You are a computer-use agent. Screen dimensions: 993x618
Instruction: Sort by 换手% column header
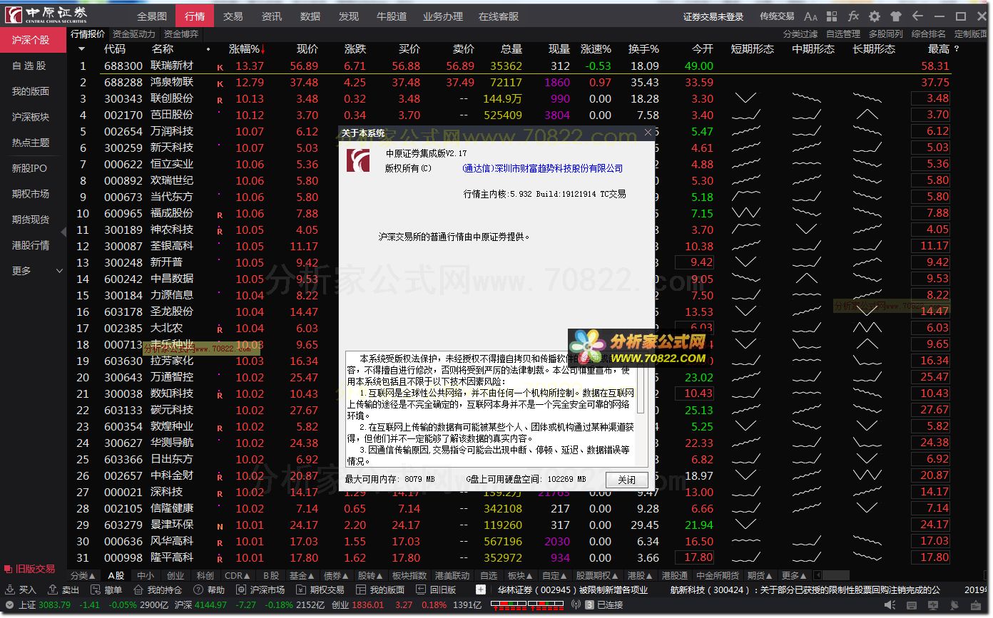pyautogui.click(x=643, y=49)
